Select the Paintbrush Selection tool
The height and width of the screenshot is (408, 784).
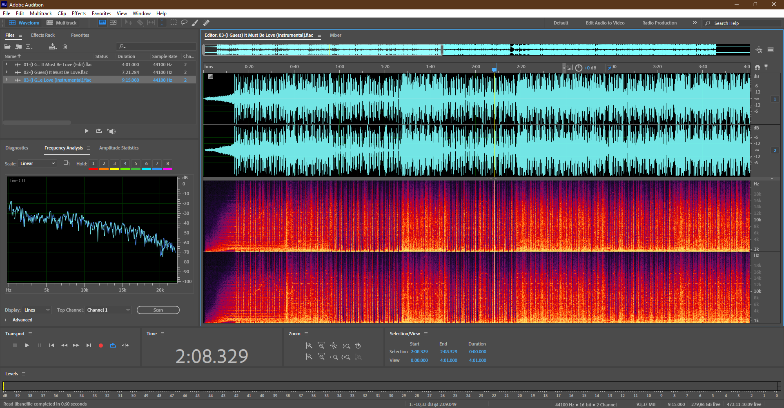[195, 23]
